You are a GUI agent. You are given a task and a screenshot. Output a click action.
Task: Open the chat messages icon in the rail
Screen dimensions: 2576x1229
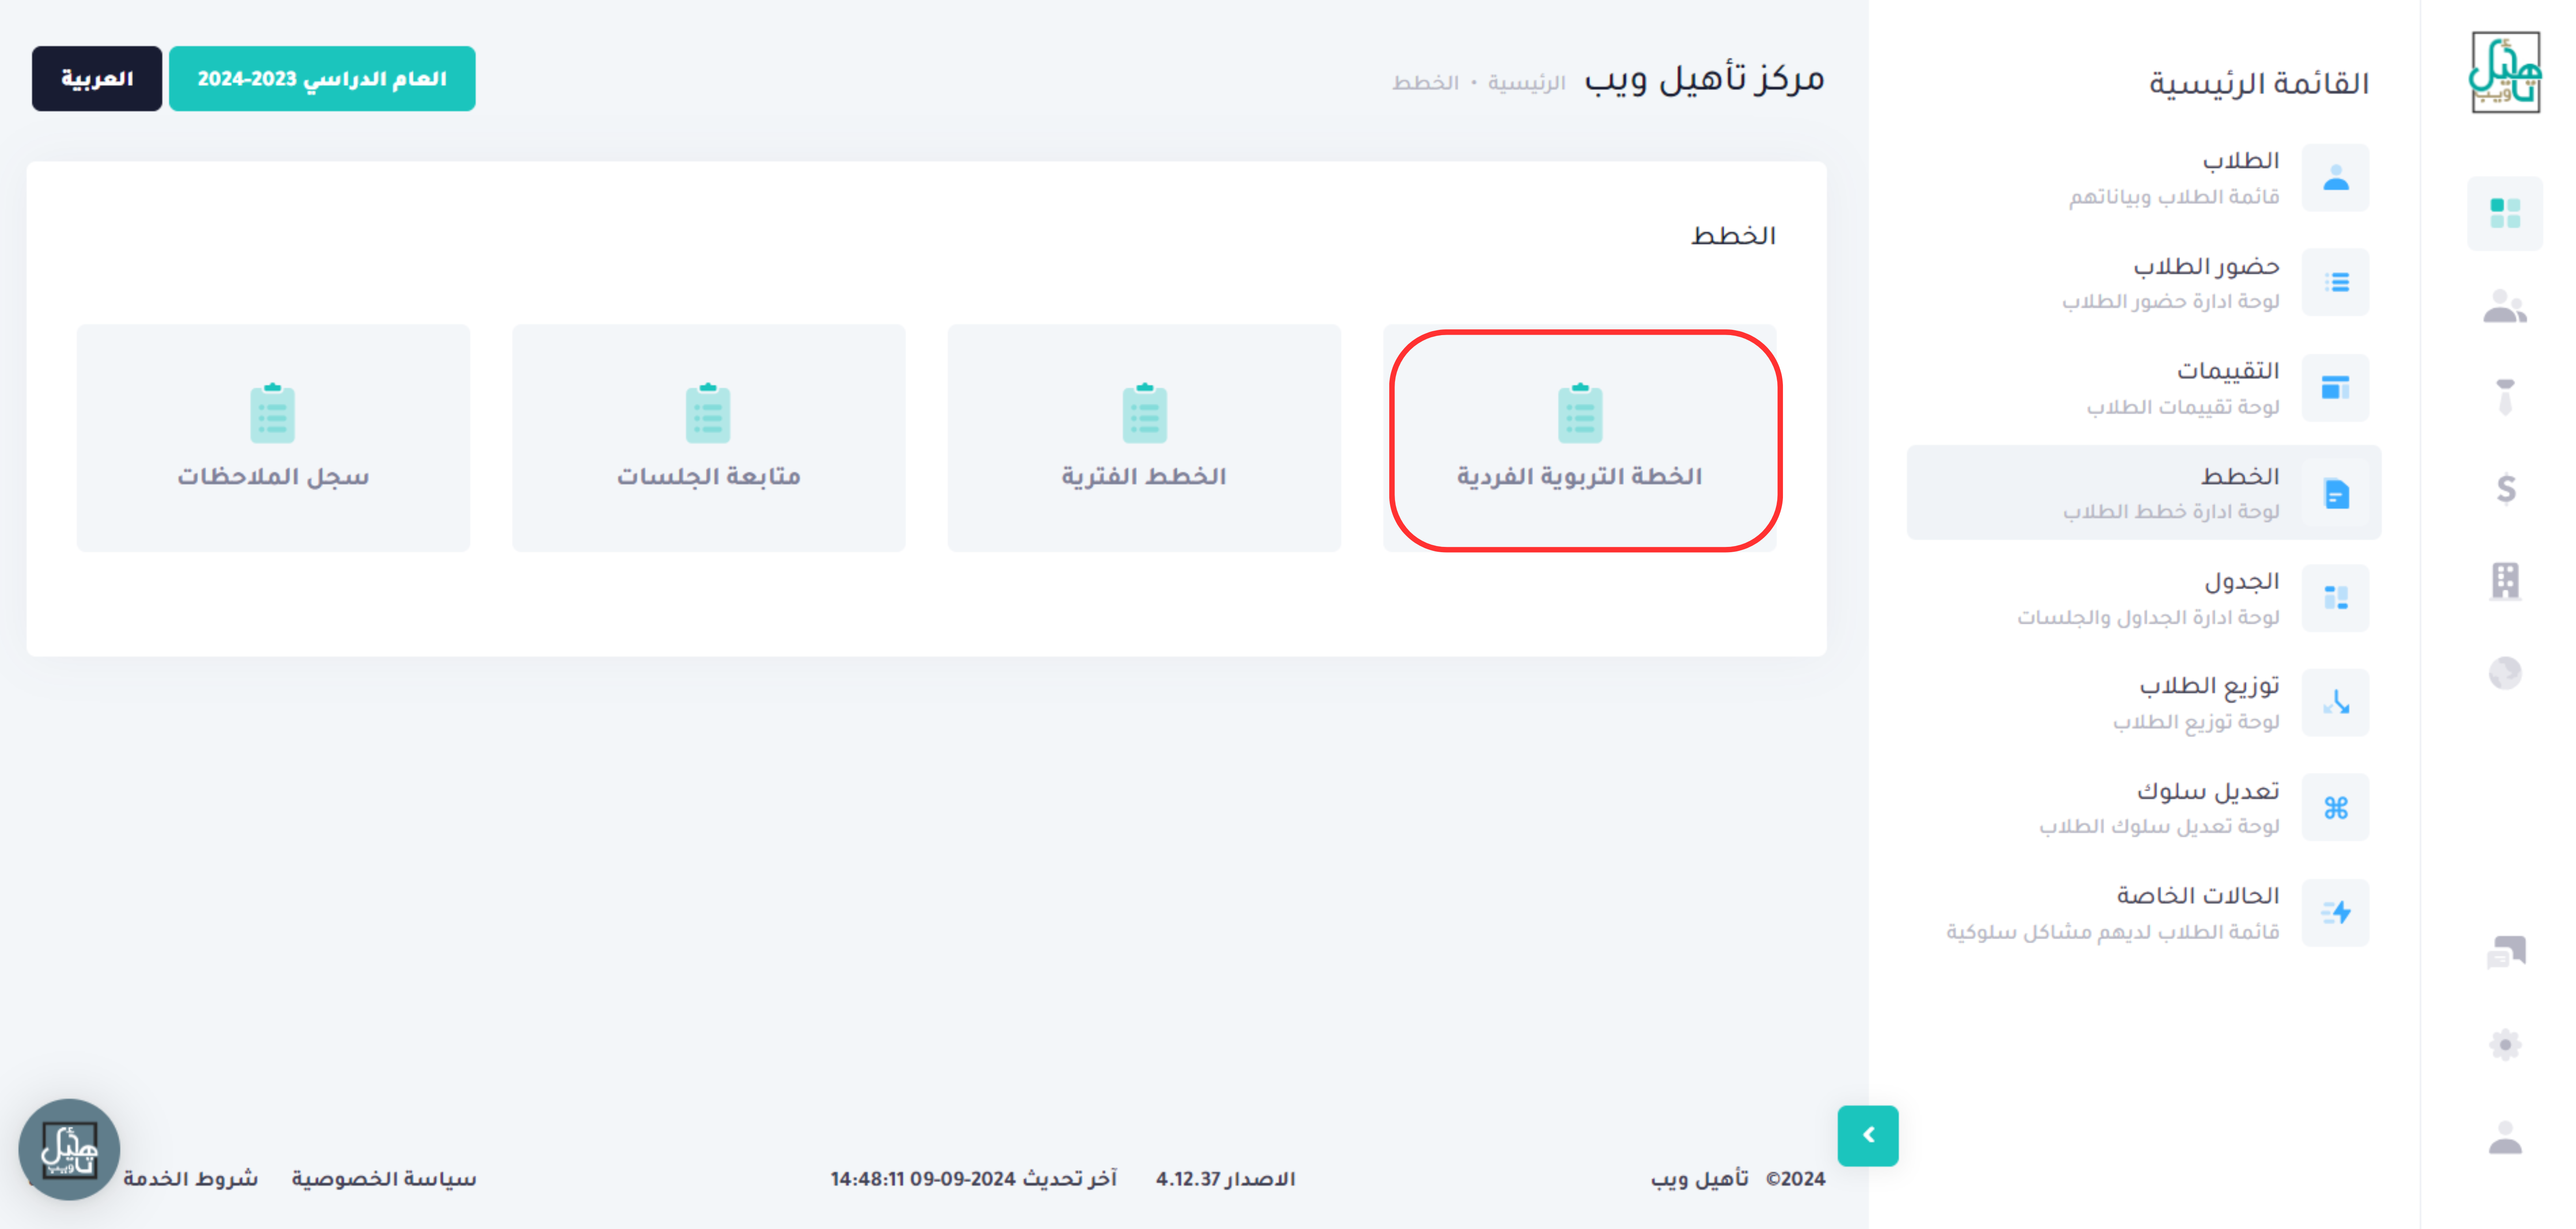pos(2505,952)
